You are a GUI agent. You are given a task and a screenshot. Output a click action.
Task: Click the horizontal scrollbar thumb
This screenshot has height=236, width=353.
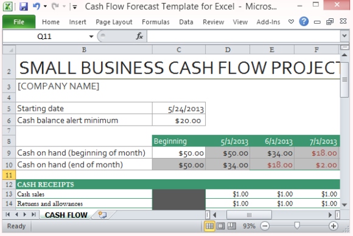(249, 215)
